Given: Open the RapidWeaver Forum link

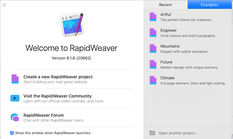Looking at the screenshot, I should pos(44,115).
